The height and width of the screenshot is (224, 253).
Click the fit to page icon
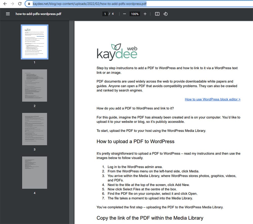pos(157,14)
